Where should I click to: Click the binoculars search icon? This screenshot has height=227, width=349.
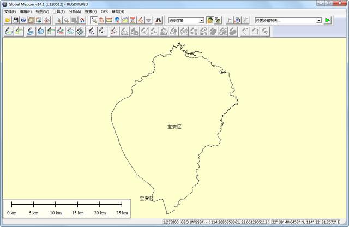[x=159, y=20]
